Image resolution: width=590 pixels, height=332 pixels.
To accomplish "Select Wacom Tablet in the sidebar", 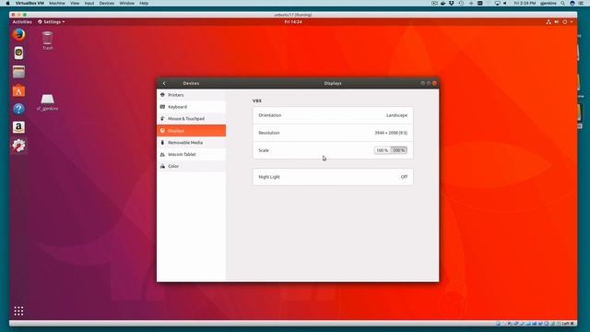I will [191, 154].
